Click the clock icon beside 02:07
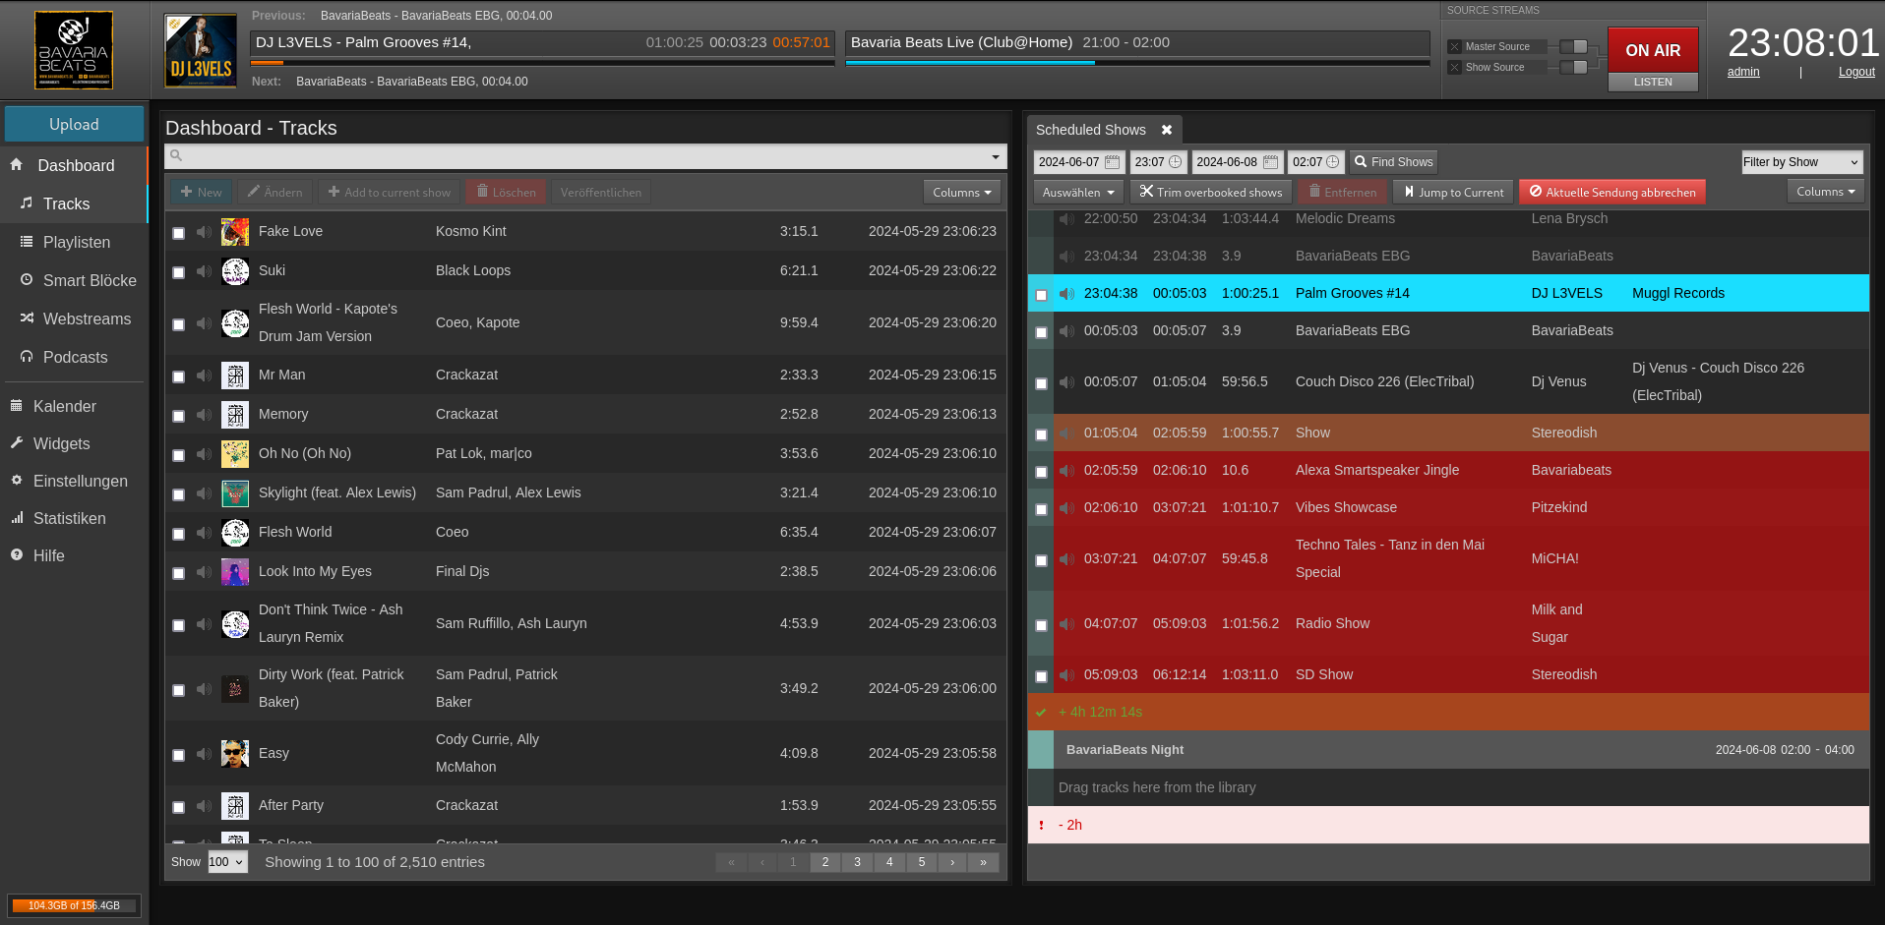 [x=1332, y=162]
